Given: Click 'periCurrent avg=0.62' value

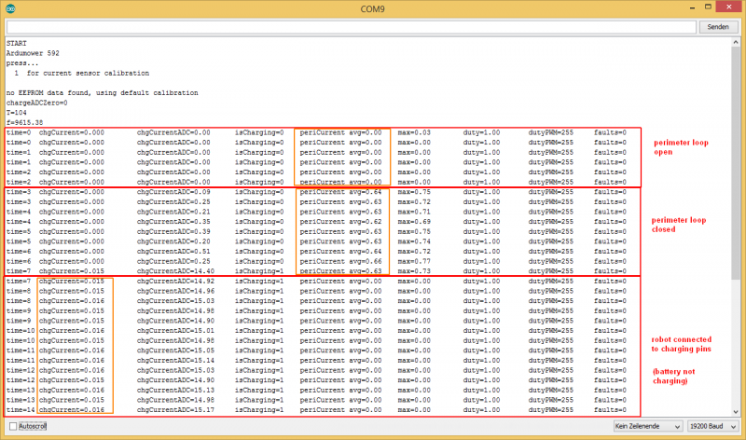Looking at the screenshot, I should (340, 222).
